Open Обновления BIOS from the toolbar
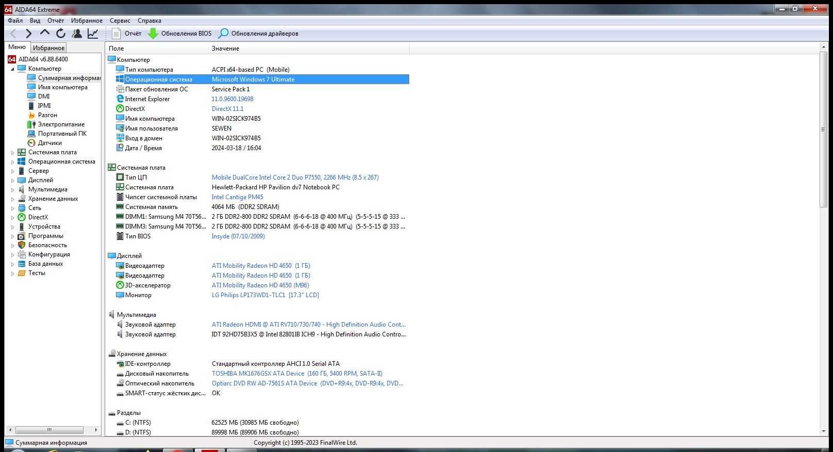The width and height of the screenshot is (833, 452). 179,34
